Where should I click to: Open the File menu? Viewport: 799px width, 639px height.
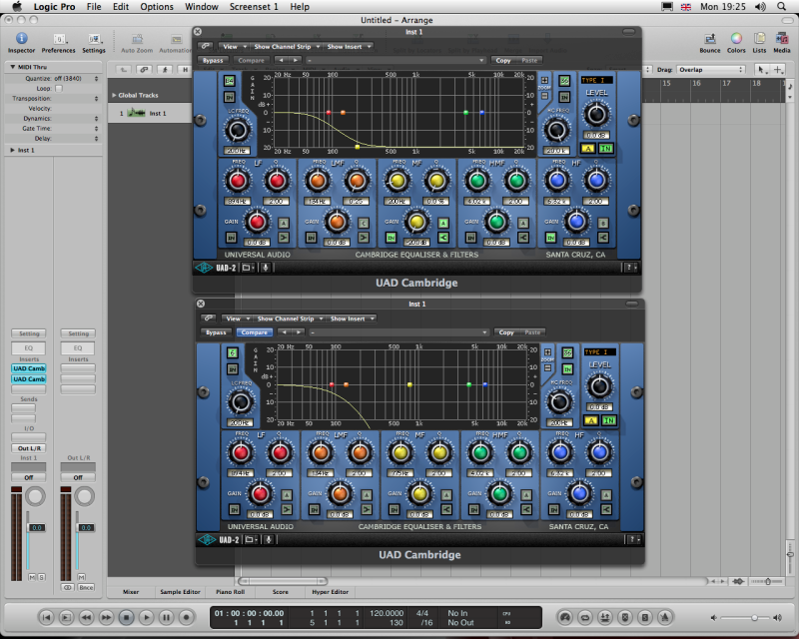94,7
